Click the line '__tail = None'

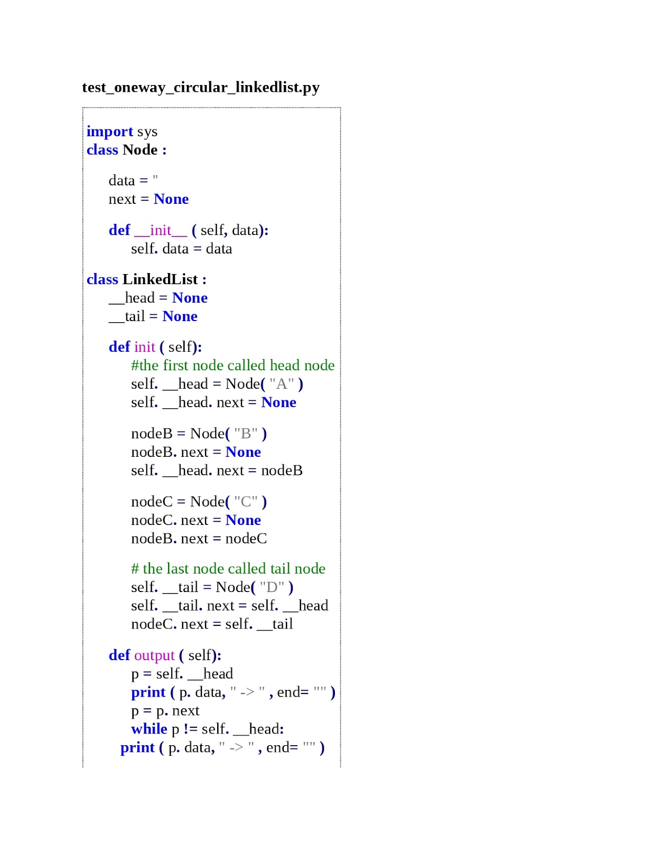pos(153,316)
